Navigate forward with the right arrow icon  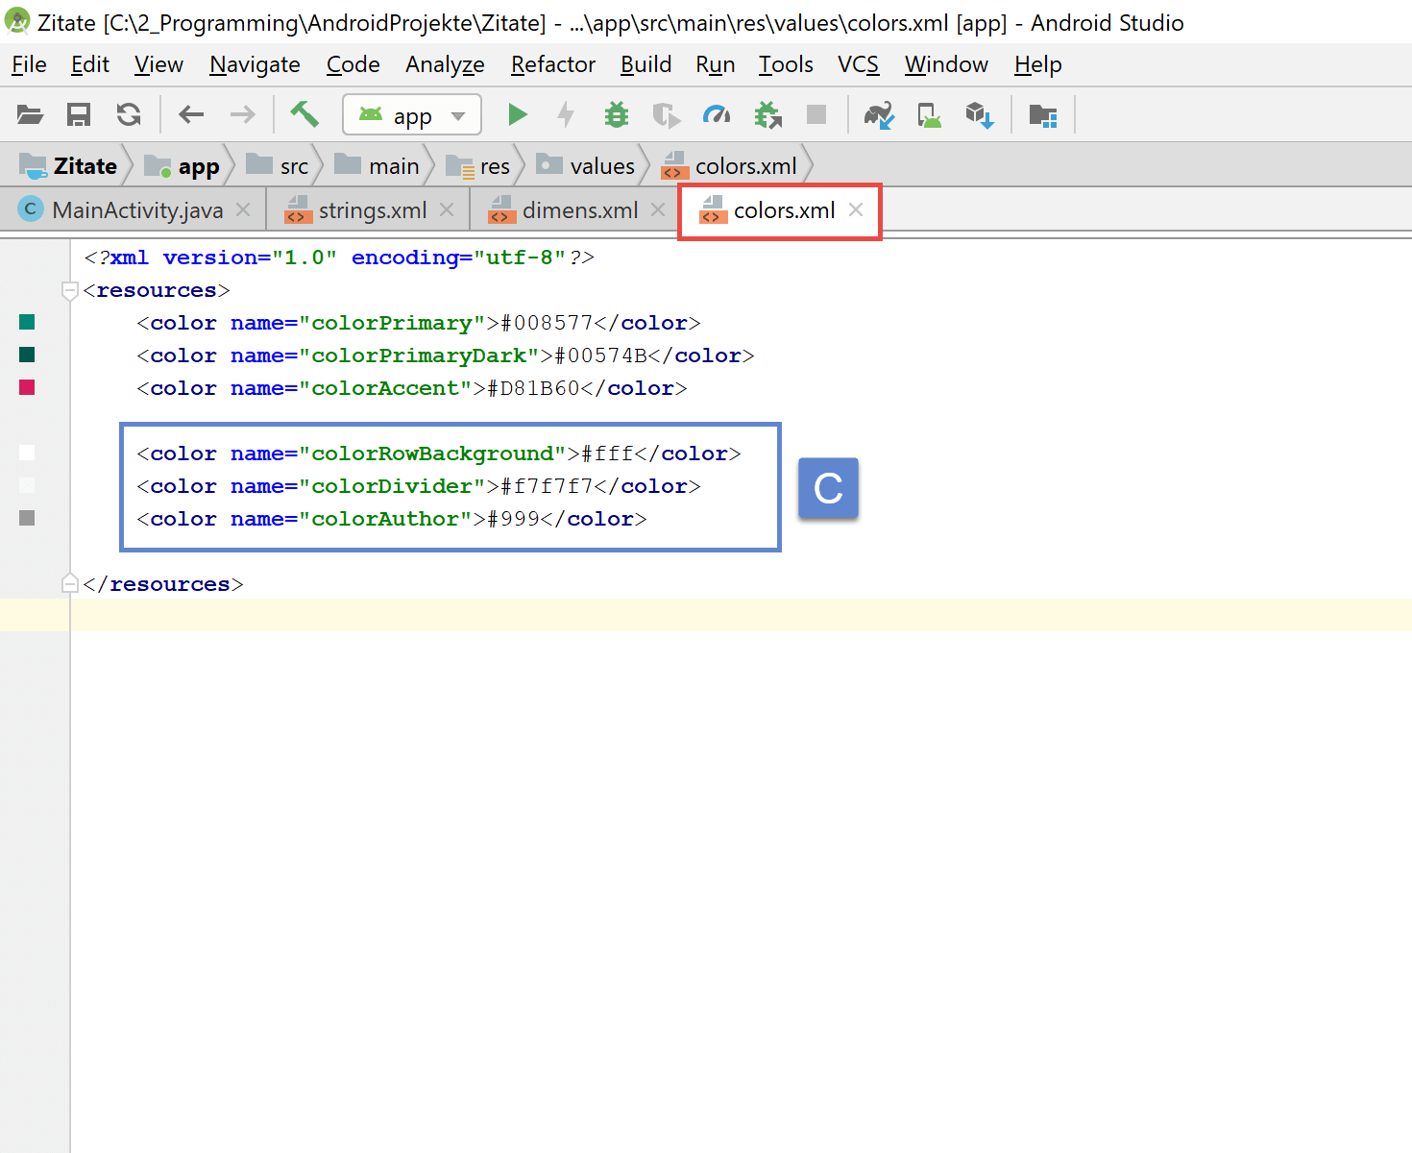coord(243,115)
